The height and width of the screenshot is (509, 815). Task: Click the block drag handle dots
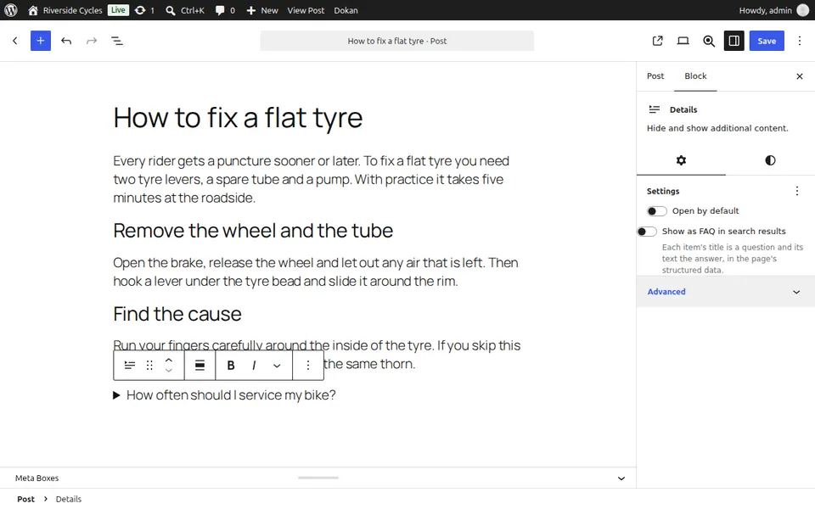149,365
